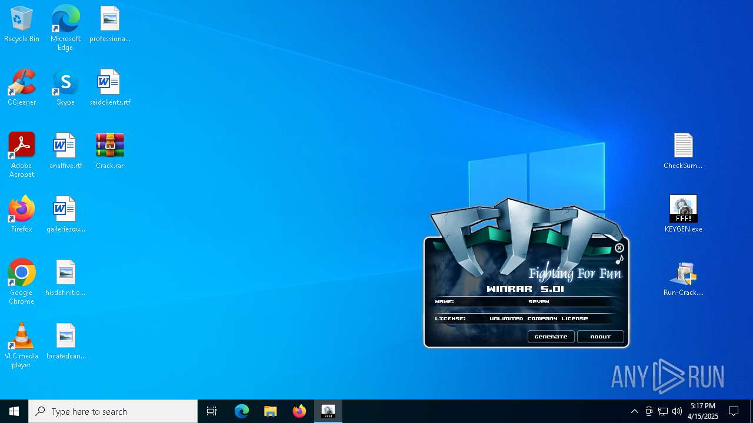Select the professiona... image file

pyautogui.click(x=110, y=25)
